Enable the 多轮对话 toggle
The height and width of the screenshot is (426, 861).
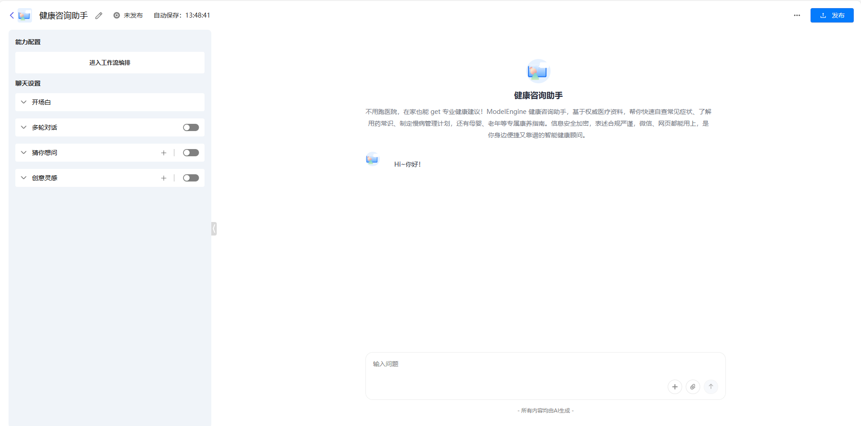point(190,127)
